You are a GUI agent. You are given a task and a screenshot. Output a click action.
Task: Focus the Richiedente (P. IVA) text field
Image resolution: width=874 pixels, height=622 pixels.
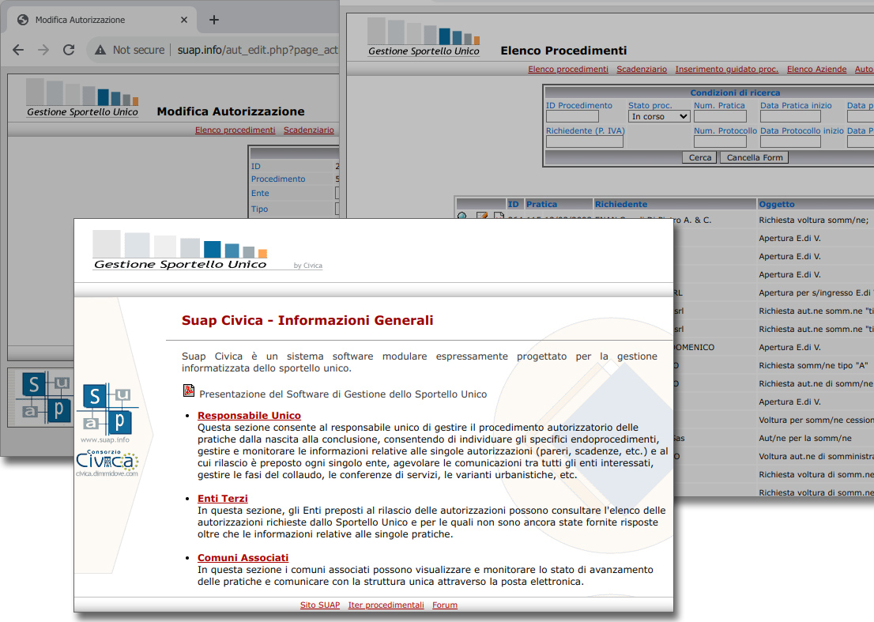click(584, 142)
